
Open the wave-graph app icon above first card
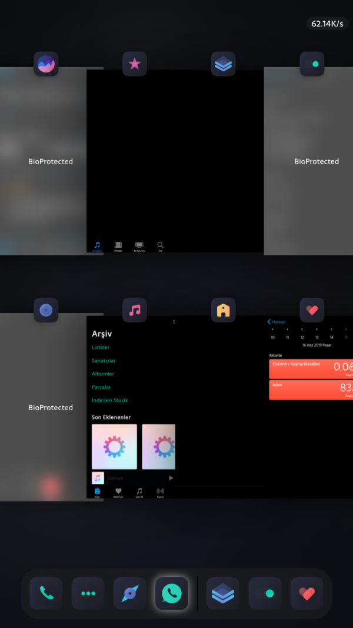pyautogui.click(x=46, y=64)
